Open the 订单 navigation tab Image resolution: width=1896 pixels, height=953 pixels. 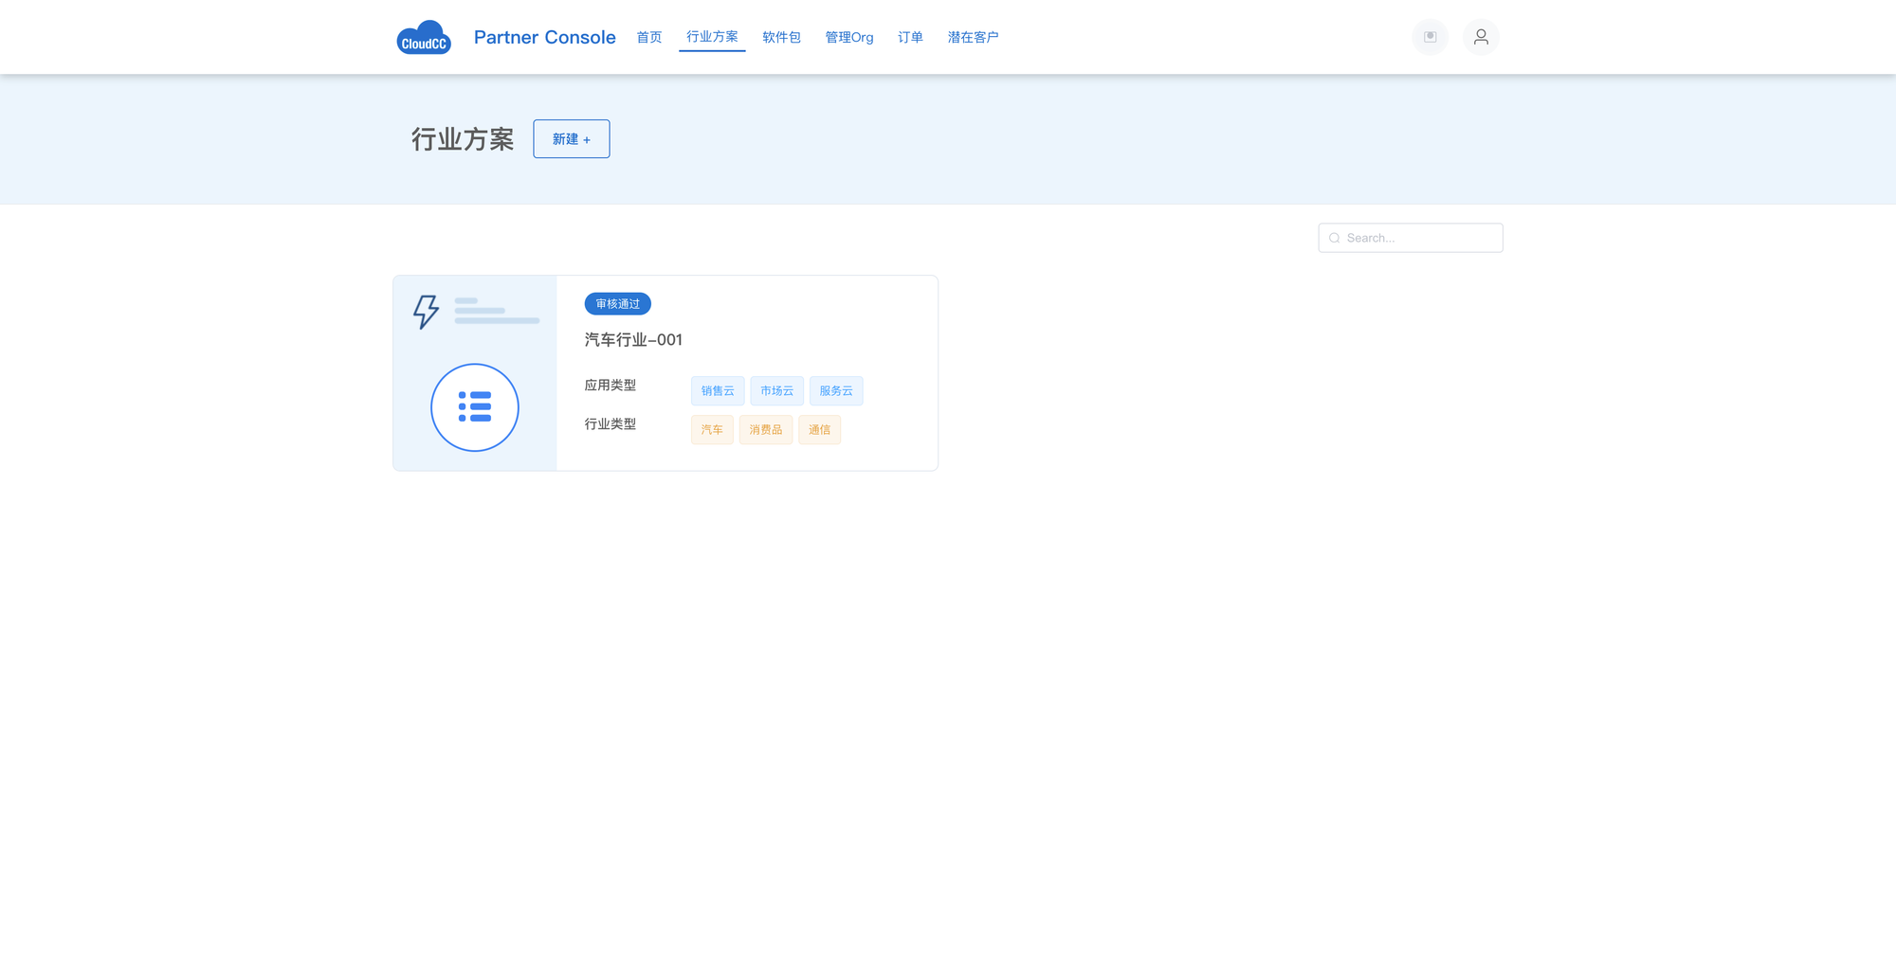[910, 37]
